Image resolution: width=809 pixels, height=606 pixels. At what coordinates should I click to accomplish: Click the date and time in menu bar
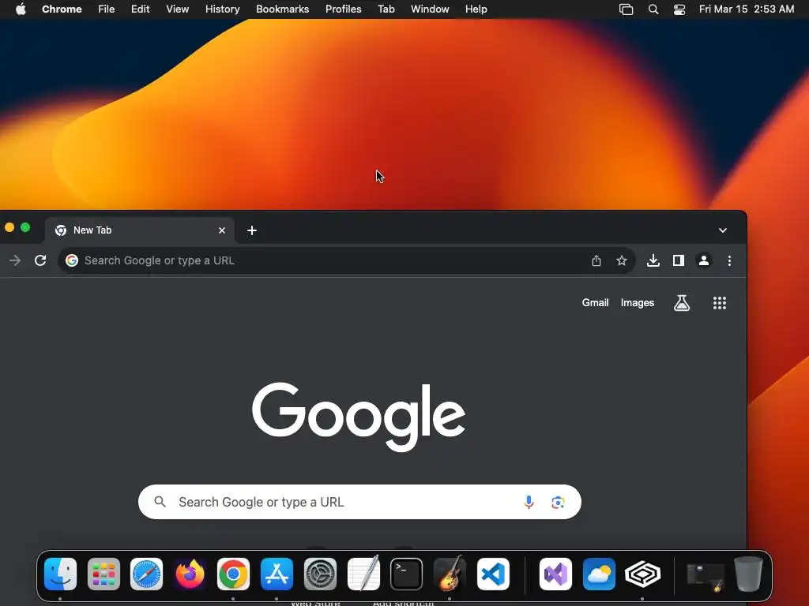[x=747, y=9]
